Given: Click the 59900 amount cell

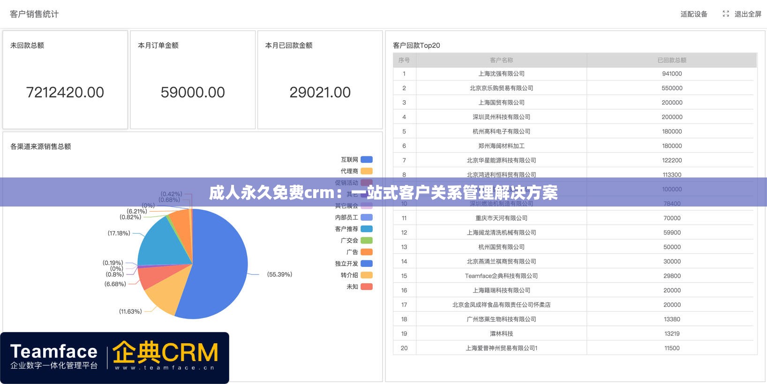Looking at the screenshot, I should (672, 233).
